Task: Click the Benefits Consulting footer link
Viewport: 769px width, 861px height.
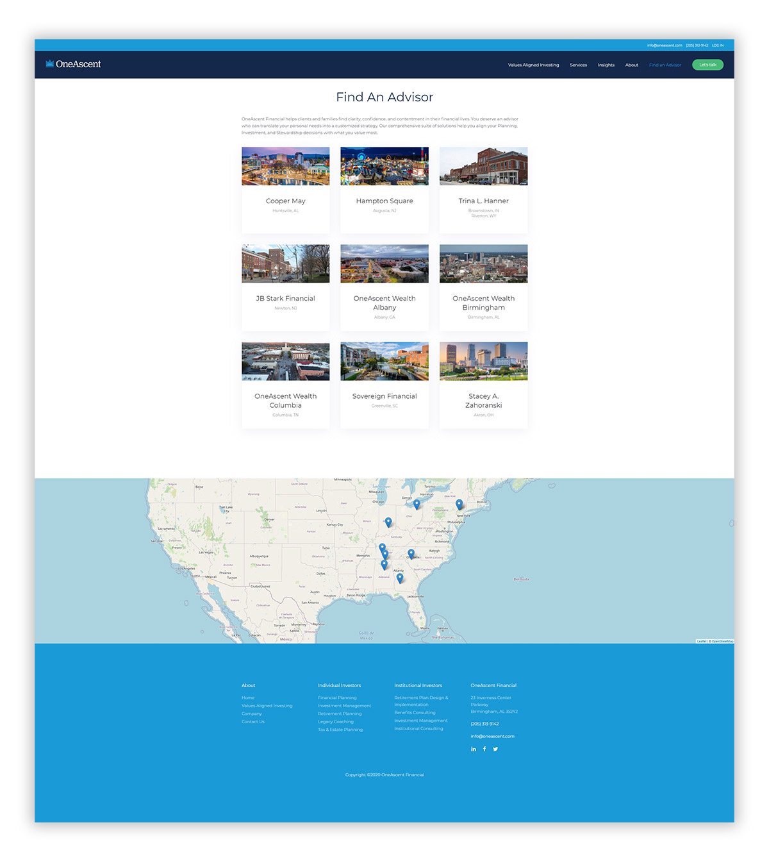Action: click(x=415, y=713)
